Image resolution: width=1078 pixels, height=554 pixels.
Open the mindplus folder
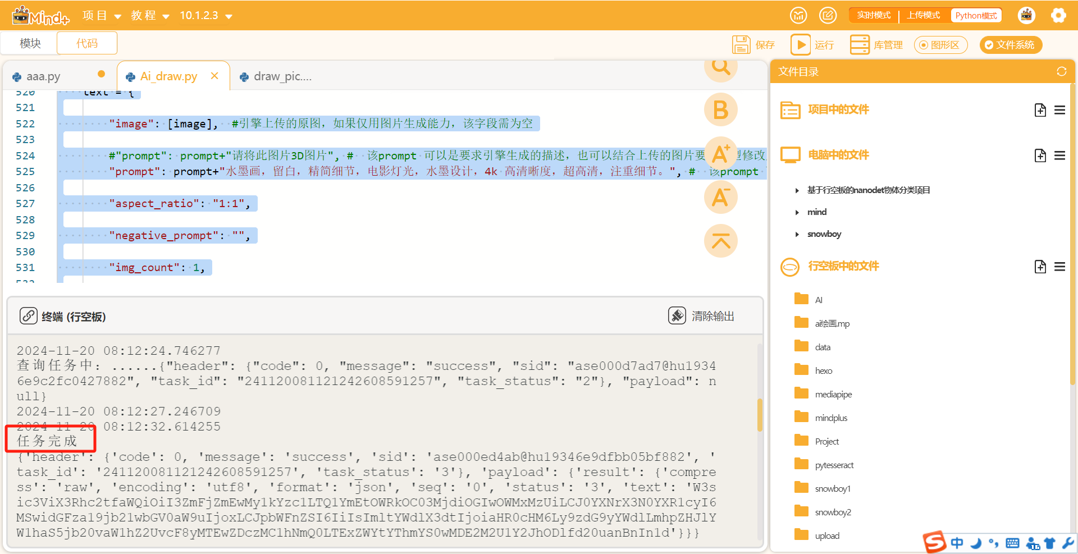pos(821,417)
